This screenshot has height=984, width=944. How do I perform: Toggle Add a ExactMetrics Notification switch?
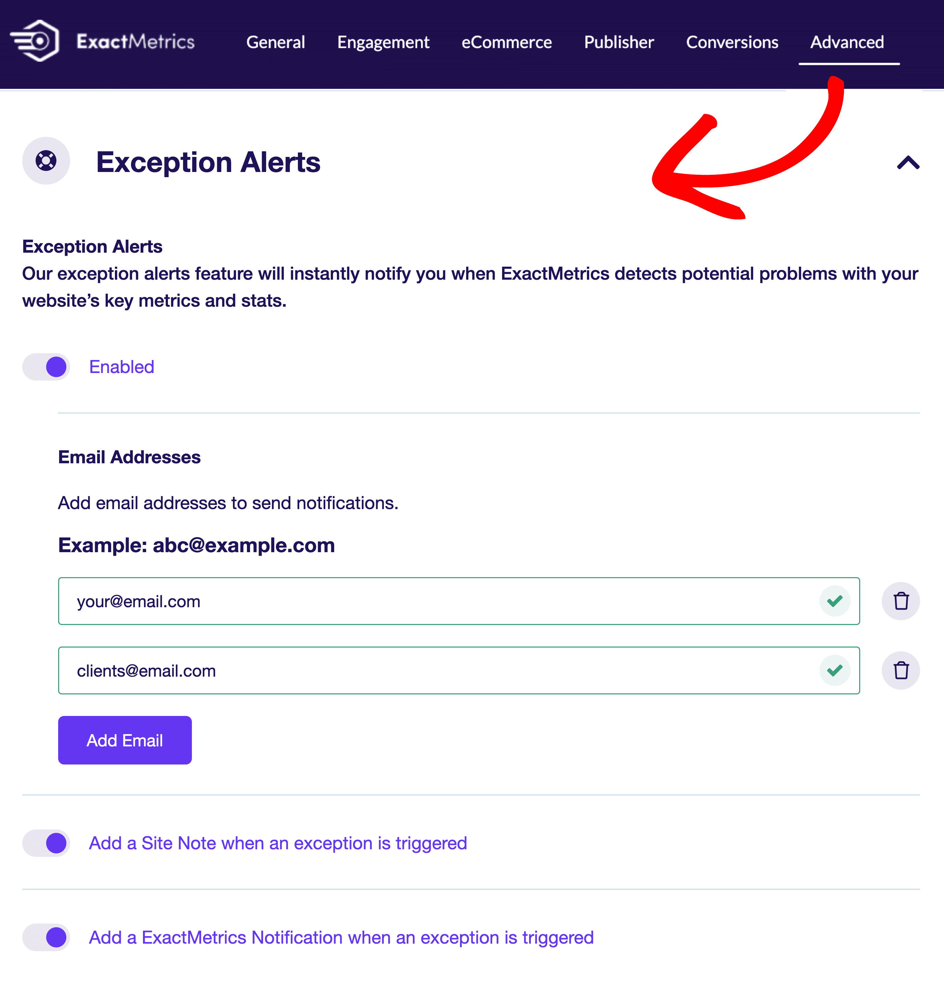click(x=46, y=937)
